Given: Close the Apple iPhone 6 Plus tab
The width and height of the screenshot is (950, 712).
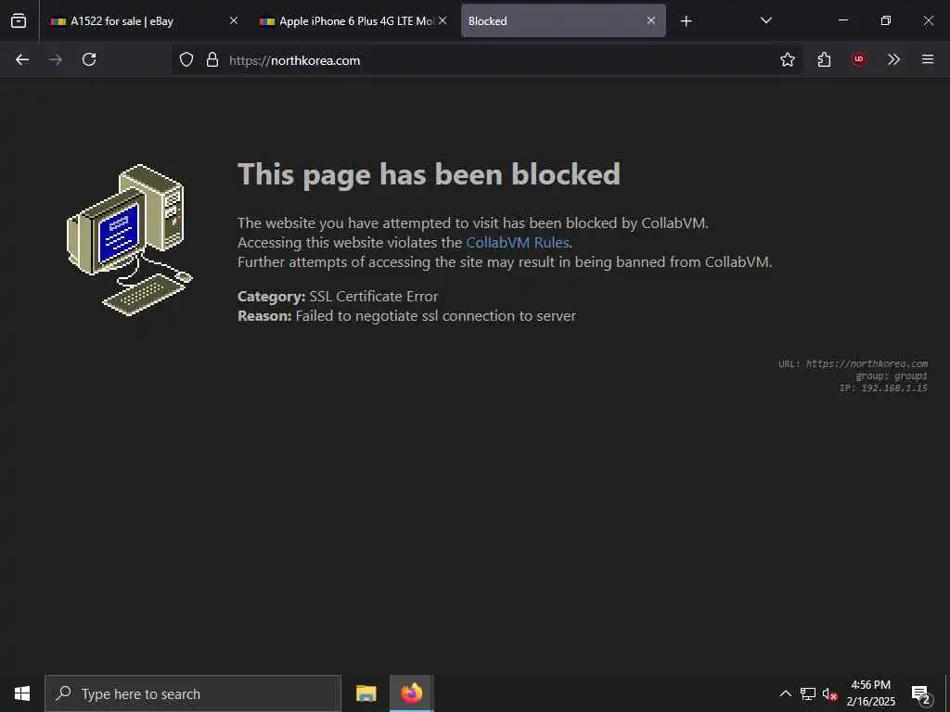Looking at the screenshot, I should [x=443, y=20].
